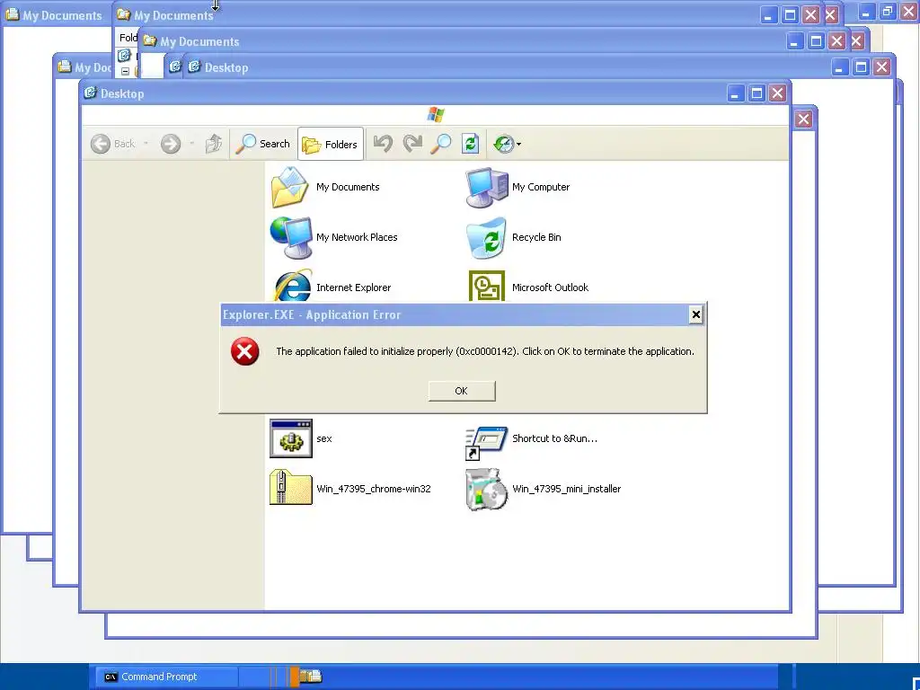The width and height of the screenshot is (920, 690).
Task: Click the Windows flag logo in Desktop window
Action: click(x=436, y=114)
